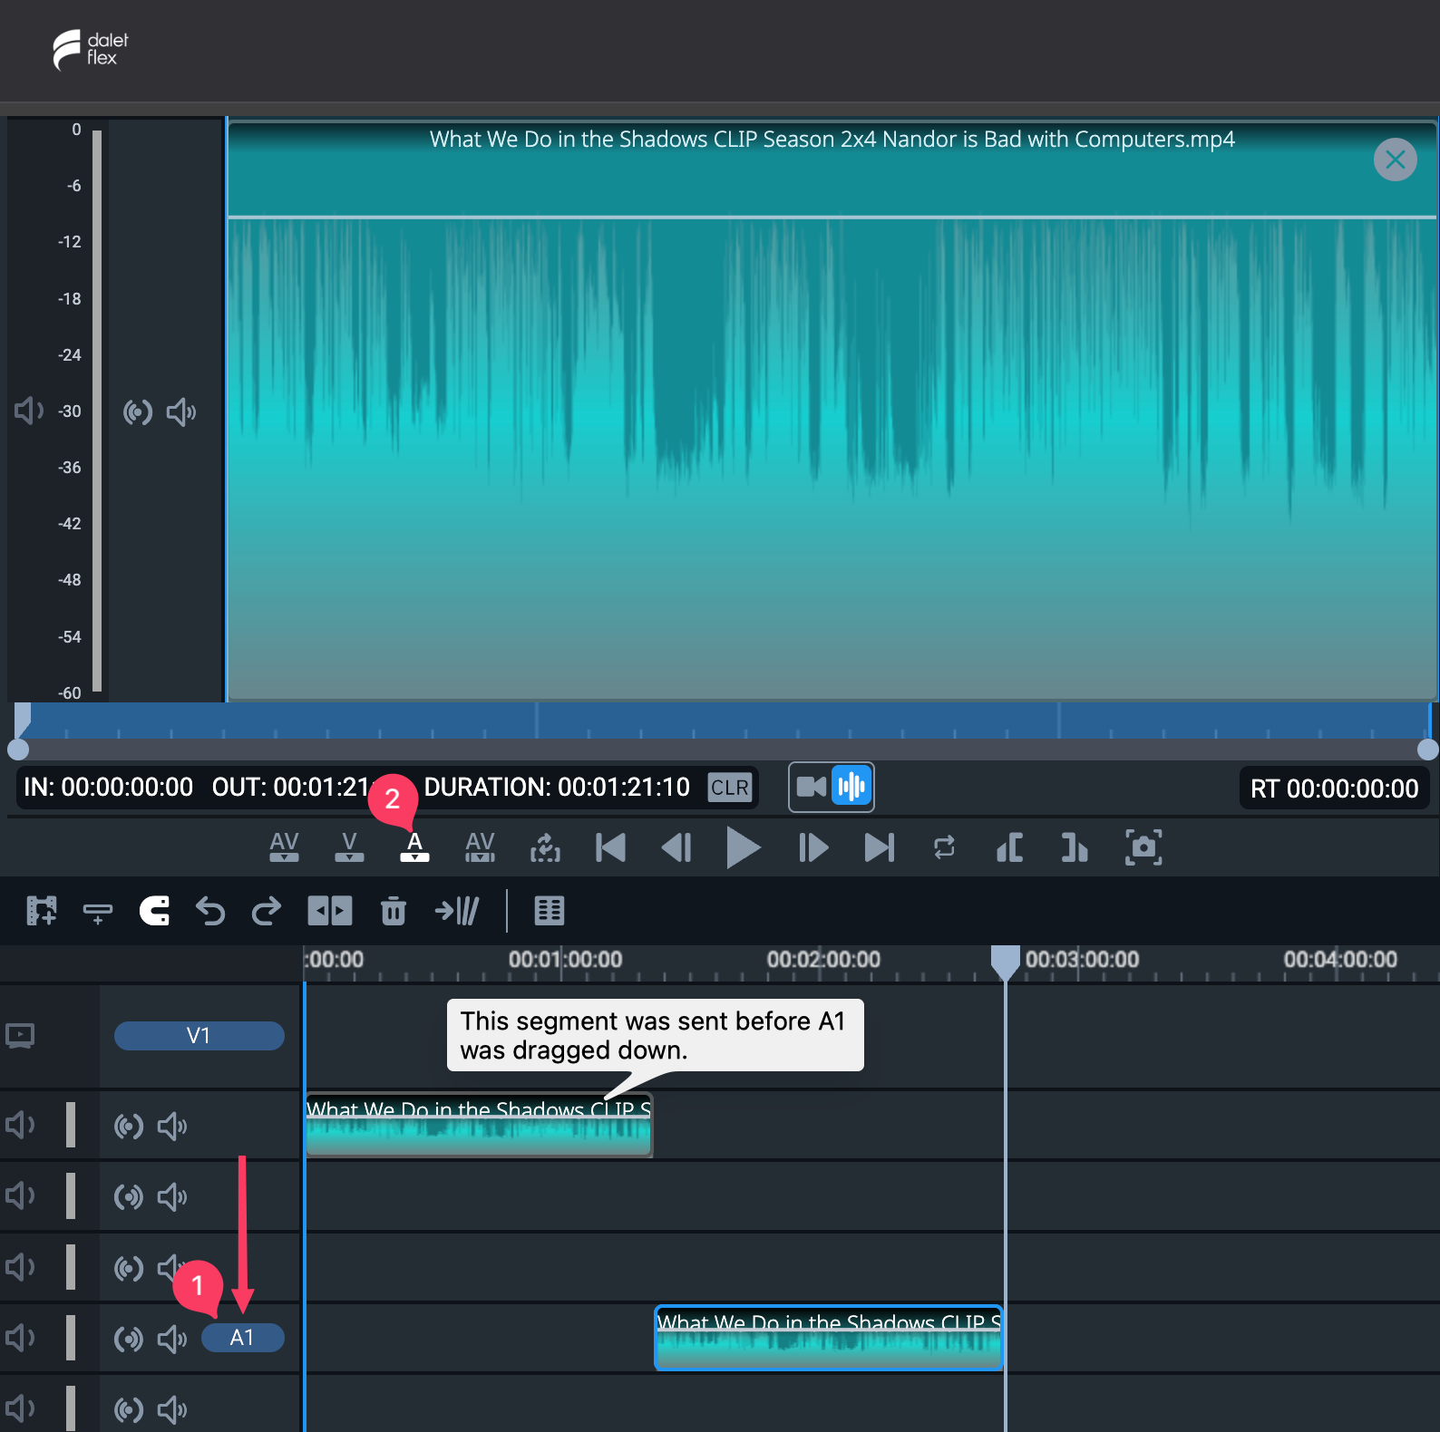Capture a snapshot with the camera frame icon
The width and height of the screenshot is (1440, 1432).
tap(1143, 847)
